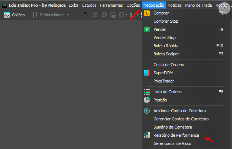
Task: Click the zoom history clock icon
Action: point(122,15)
